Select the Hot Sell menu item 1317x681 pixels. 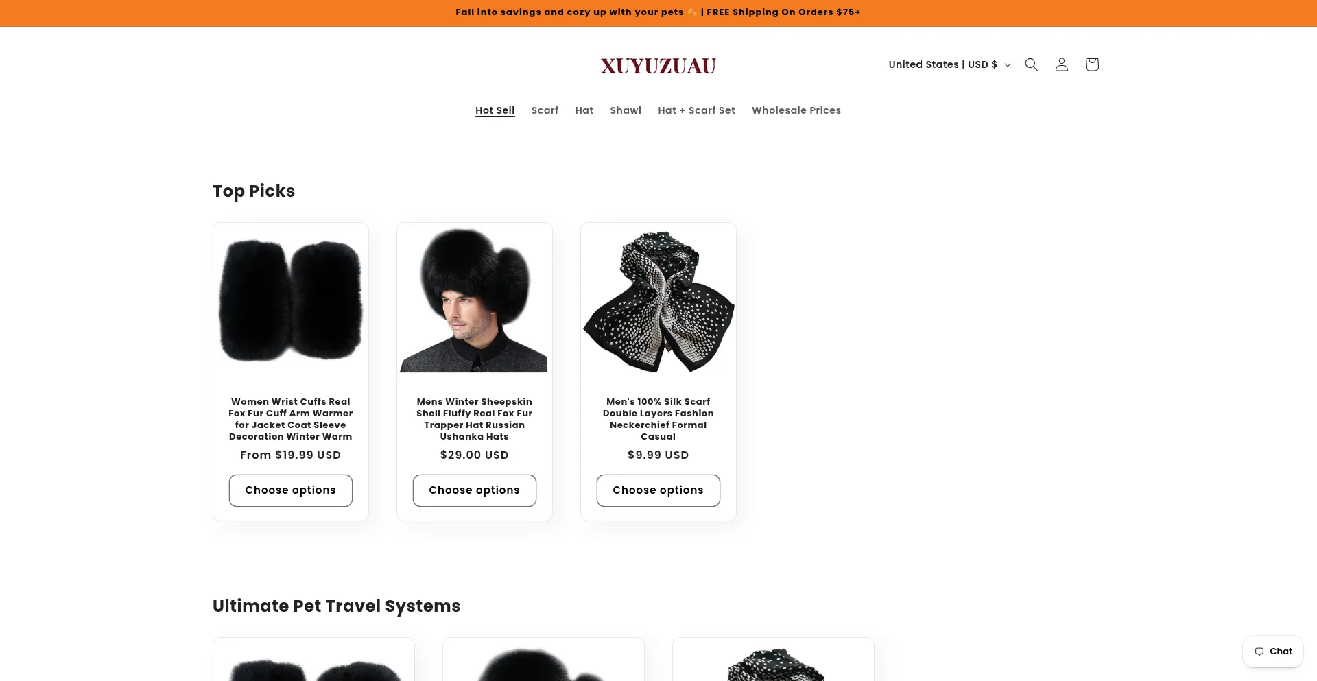point(495,110)
